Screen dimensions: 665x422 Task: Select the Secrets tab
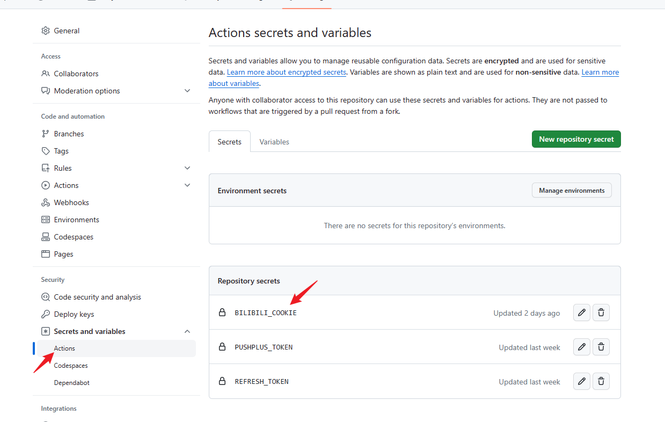pos(229,142)
